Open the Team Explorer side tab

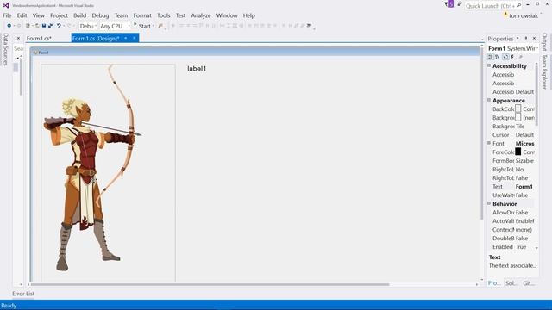point(544,71)
